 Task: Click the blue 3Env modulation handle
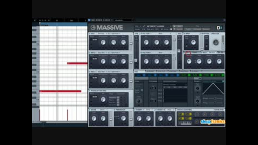[167, 75]
